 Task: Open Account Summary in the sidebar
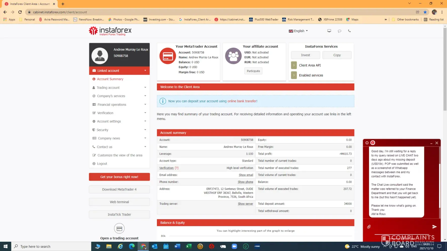[110, 79]
